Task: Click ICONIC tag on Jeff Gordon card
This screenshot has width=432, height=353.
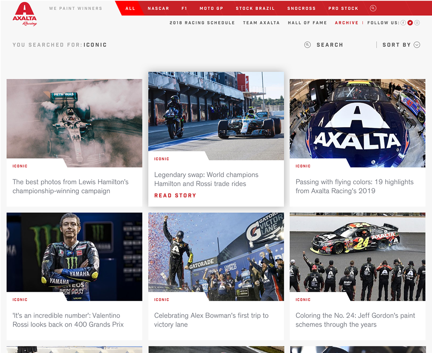Action: 303,300
